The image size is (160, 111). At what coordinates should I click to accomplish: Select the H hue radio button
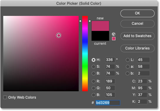pyautogui.click(x=93, y=60)
